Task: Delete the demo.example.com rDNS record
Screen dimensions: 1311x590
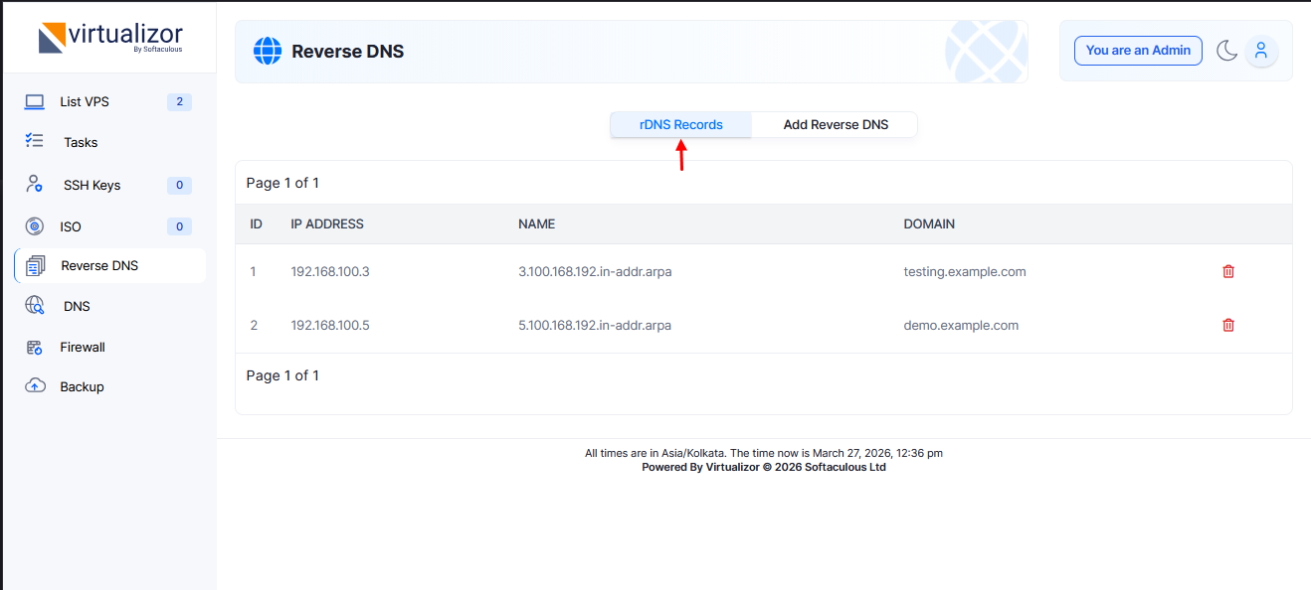Action: click(x=1227, y=325)
